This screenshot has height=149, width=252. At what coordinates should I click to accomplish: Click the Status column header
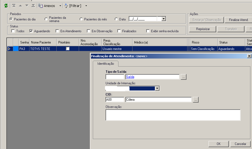[231, 42]
